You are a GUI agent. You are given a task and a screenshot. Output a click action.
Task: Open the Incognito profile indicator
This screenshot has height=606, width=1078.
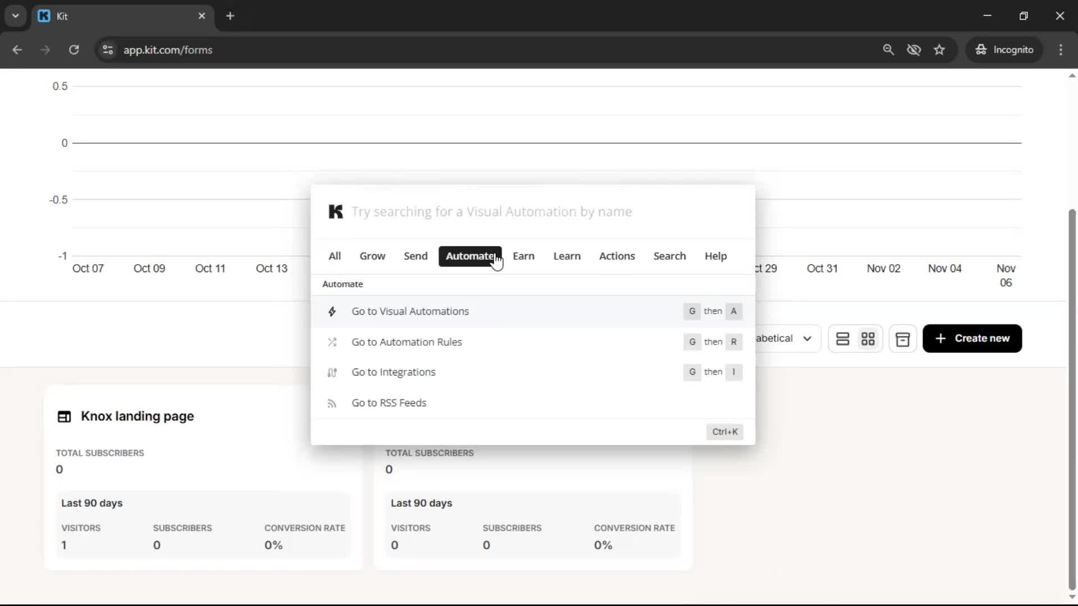[x=1004, y=50]
